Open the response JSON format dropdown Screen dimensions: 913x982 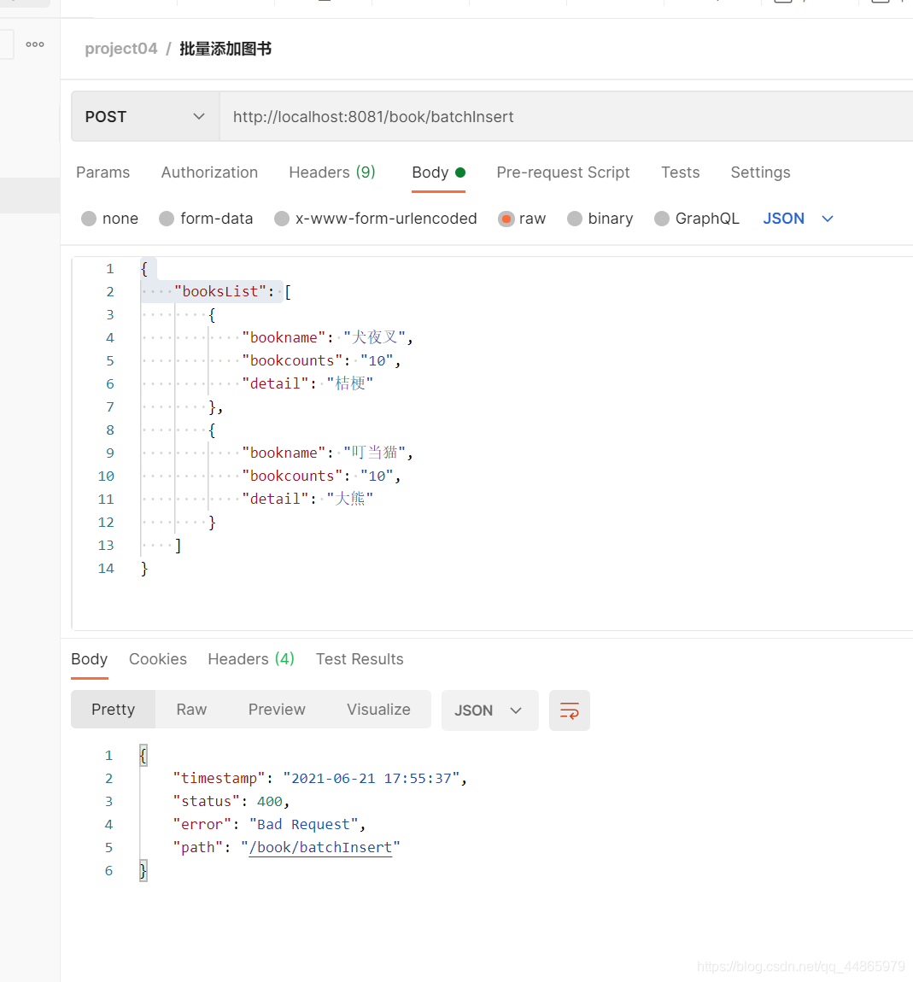pyautogui.click(x=489, y=710)
